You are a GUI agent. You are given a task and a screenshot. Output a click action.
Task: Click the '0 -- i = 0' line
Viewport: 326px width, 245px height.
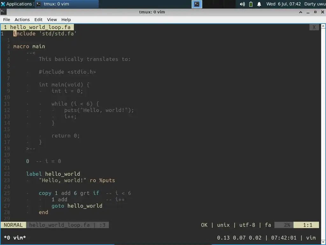coord(43,161)
